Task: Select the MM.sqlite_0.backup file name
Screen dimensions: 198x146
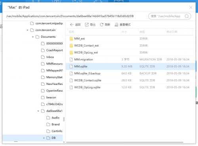Action: (87, 73)
